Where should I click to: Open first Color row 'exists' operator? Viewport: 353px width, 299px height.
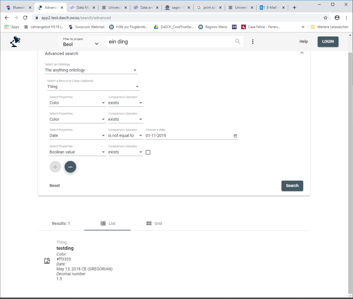(126, 103)
